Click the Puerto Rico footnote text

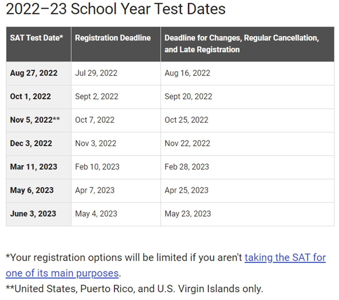tap(135, 289)
